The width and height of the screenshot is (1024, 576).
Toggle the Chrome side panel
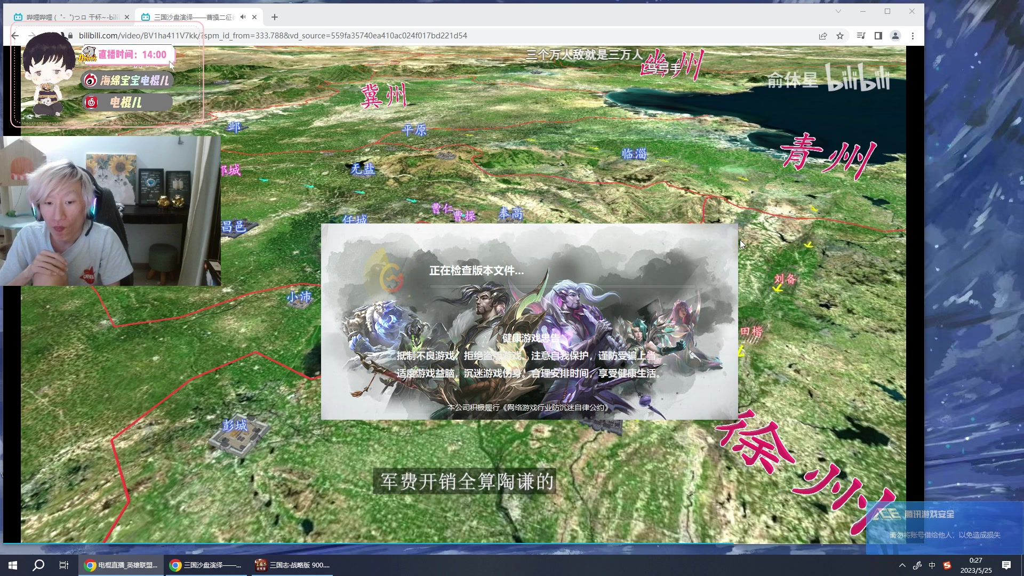(x=878, y=36)
